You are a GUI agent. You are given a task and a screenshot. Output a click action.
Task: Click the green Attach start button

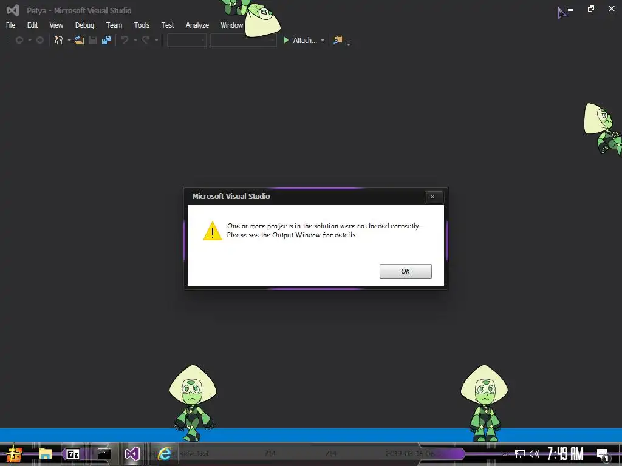[300, 41]
